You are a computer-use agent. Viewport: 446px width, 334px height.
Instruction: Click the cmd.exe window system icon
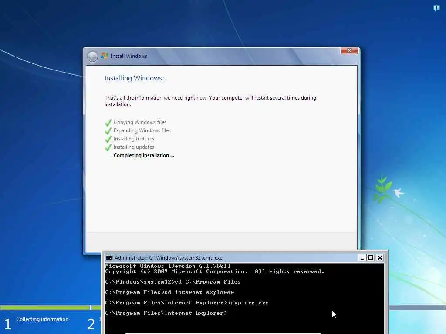click(x=109, y=258)
